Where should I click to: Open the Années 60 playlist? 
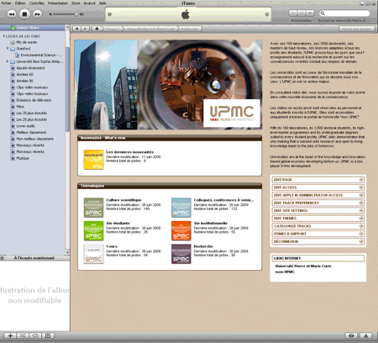click(24, 74)
